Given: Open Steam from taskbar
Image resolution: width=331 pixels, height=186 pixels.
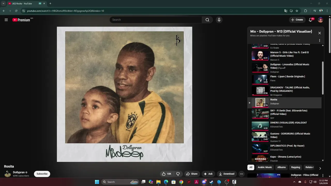Looking at the screenshot, I should coord(211,182).
